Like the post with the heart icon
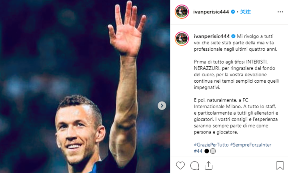This screenshot has height=173, width=288. 180,165
